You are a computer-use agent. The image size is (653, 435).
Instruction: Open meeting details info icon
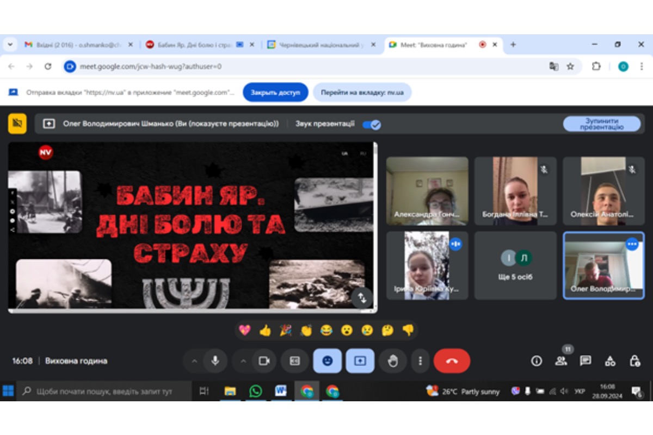[537, 361]
